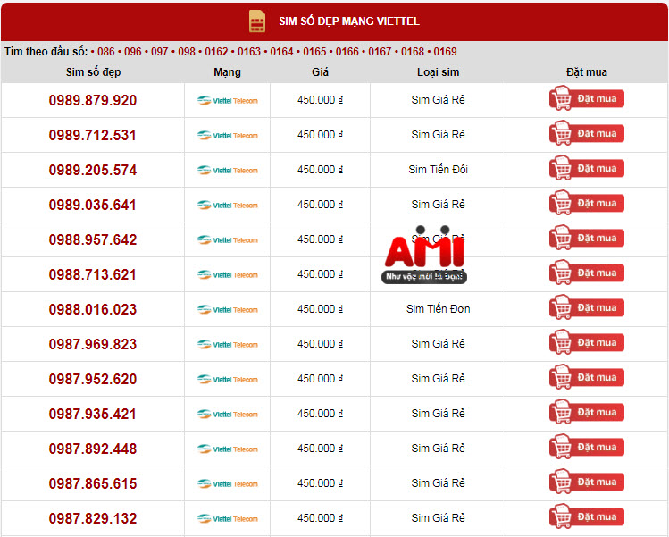Order SIM 0987.969.823 with Đặt mua
The image size is (669, 537).
pos(587,343)
